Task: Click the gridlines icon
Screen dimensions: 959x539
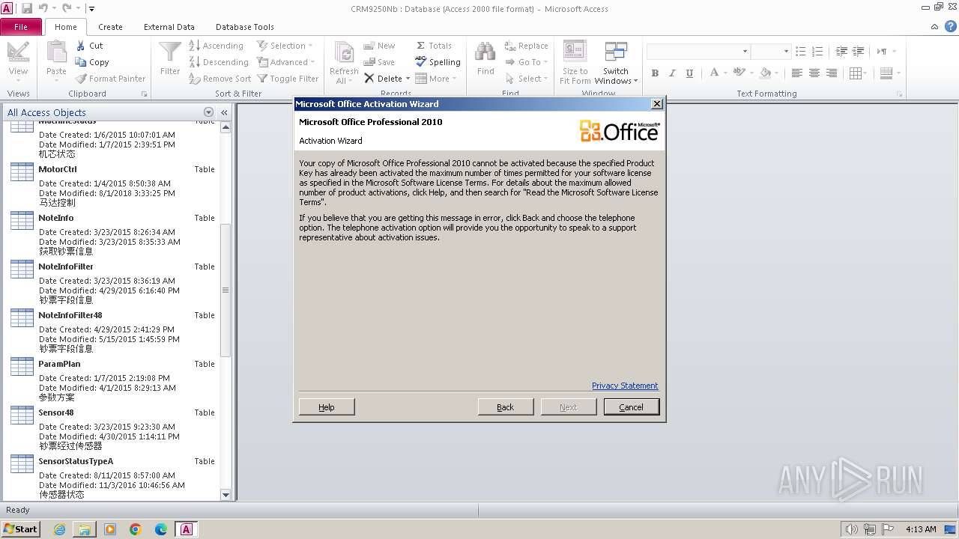Action: [856, 73]
